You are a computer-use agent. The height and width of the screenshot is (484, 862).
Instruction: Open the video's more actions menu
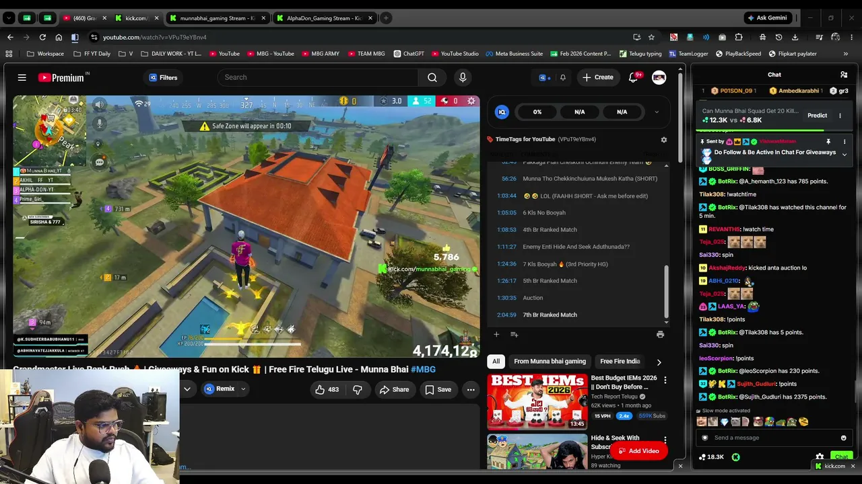coord(471,389)
